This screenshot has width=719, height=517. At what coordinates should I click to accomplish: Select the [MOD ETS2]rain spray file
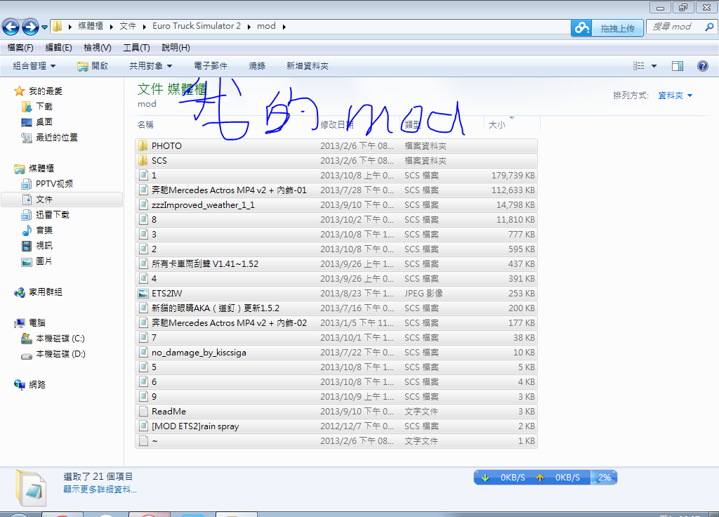point(336,426)
